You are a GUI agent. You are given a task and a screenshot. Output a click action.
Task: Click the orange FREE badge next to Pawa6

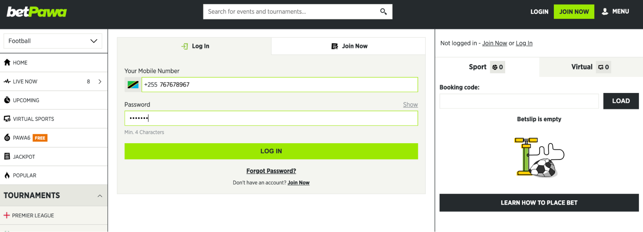(40, 138)
